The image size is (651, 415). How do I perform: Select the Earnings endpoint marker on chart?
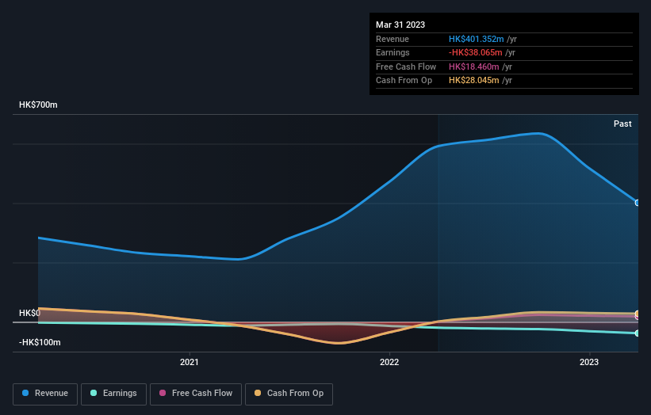(638, 333)
